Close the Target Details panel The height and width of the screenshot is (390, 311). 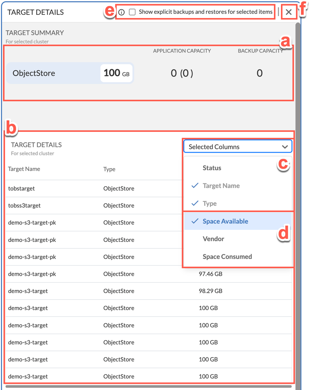[289, 12]
